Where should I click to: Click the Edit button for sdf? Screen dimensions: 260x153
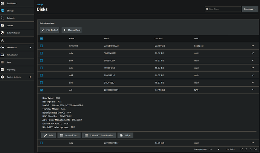[48, 135]
